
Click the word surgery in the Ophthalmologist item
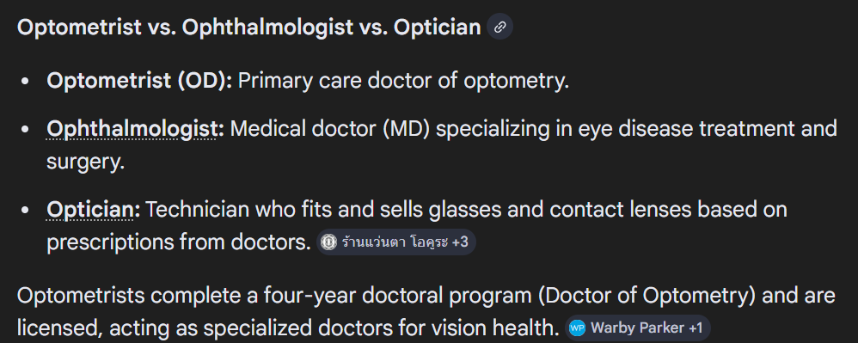(x=85, y=162)
